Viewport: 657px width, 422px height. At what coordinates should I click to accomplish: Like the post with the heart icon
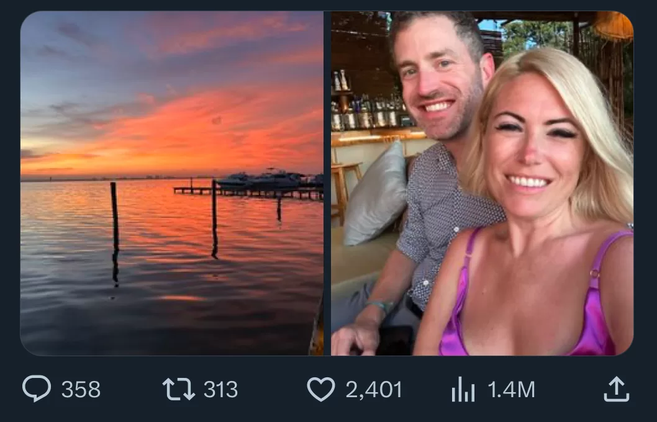[321, 390]
